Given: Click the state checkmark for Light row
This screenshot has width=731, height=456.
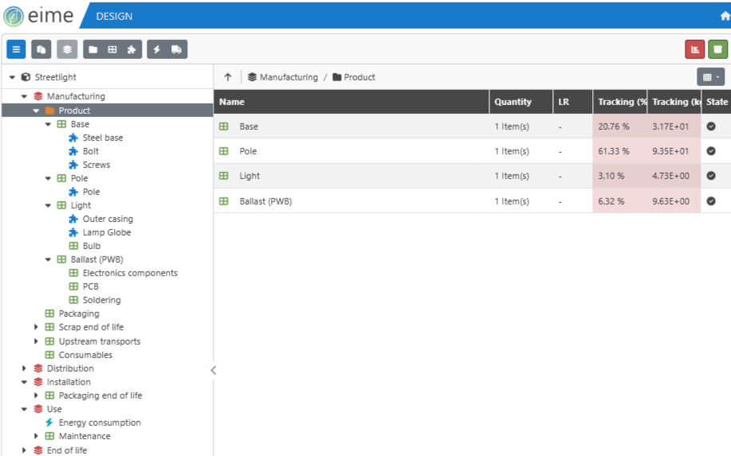Looking at the screenshot, I should tap(711, 175).
